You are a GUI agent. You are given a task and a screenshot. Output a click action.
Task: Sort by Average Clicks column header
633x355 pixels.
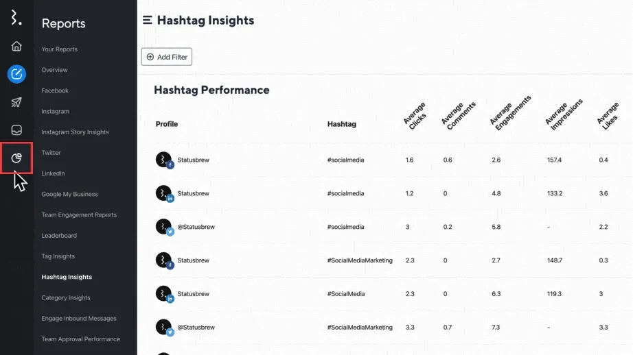pos(415,117)
